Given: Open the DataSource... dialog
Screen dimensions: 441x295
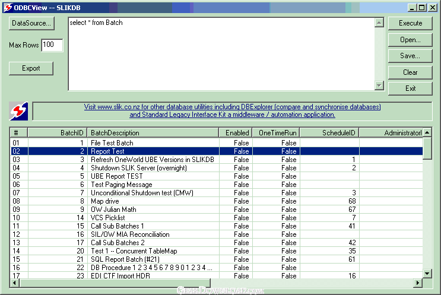Looking at the screenshot, I should [31, 23].
